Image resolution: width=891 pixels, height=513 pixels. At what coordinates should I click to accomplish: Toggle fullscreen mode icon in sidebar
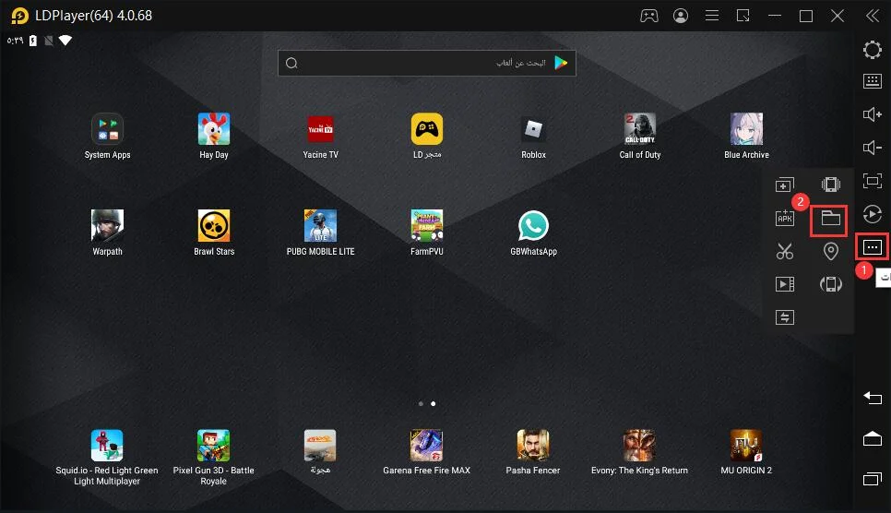873,181
